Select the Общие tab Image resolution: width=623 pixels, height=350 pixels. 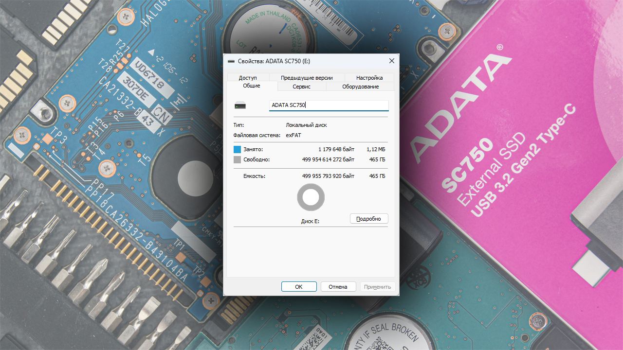252,86
